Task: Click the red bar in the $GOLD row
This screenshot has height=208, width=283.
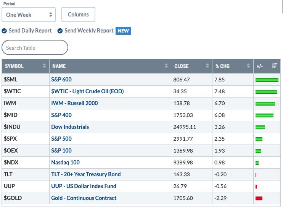Action: pyautogui.click(x=259, y=198)
